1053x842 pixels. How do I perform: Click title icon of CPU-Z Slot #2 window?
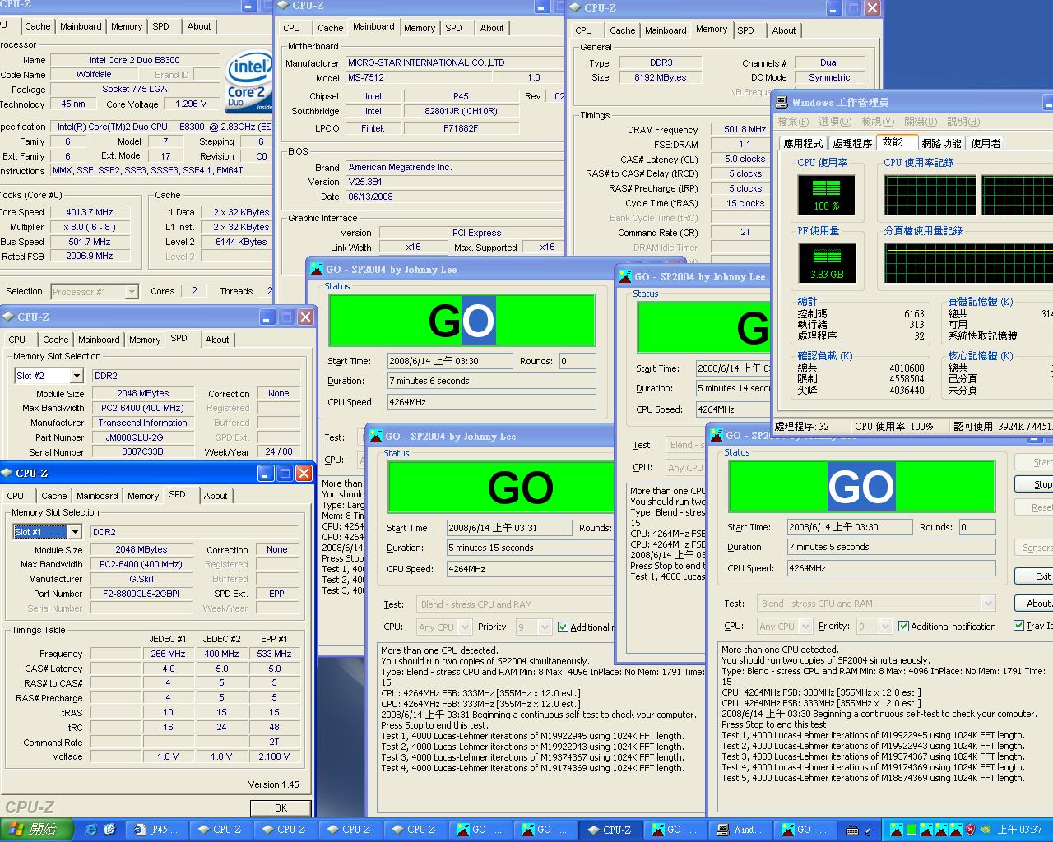coord(8,317)
